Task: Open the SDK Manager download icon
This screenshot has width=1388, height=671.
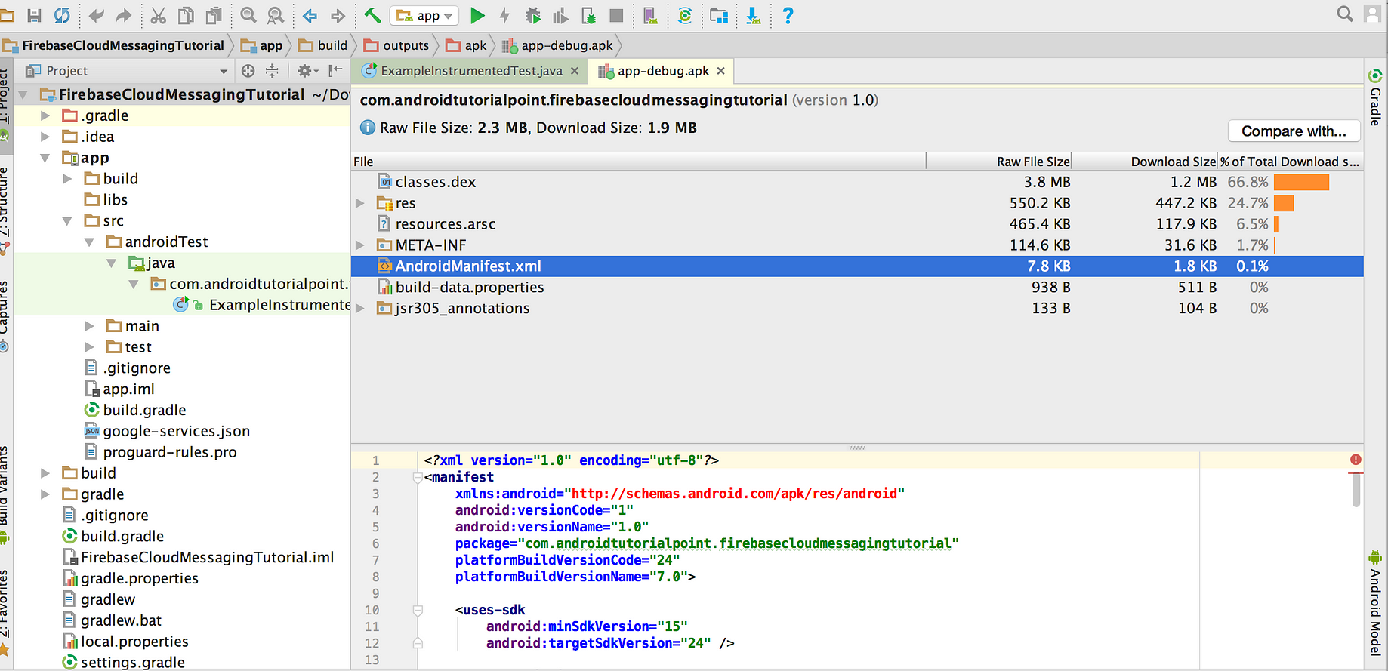Action: pyautogui.click(x=753, y=15)
